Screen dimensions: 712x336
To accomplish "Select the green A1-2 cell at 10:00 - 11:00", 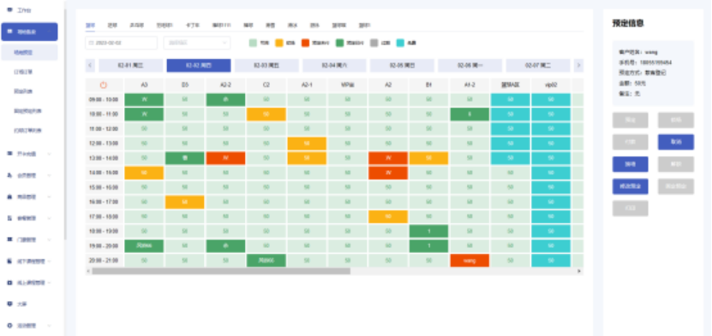I will pos(470,114).
